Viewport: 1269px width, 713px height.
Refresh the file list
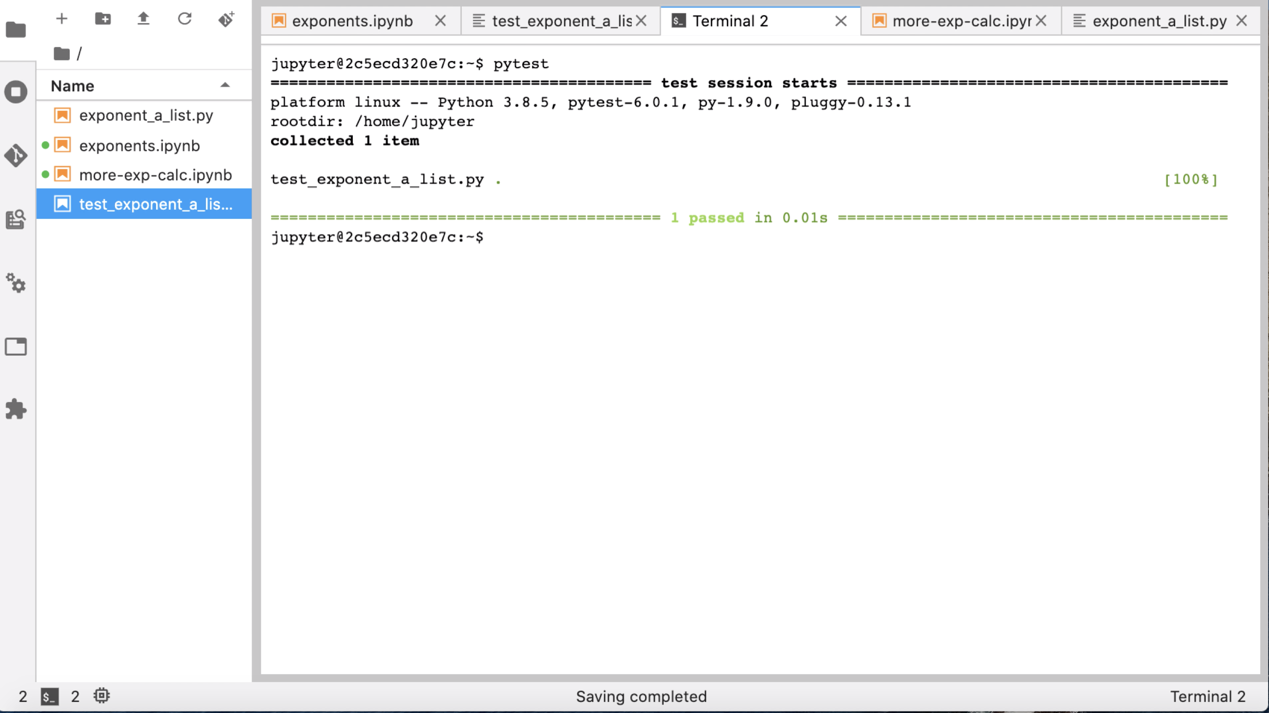pyautogui.click(x=185, y=19)
